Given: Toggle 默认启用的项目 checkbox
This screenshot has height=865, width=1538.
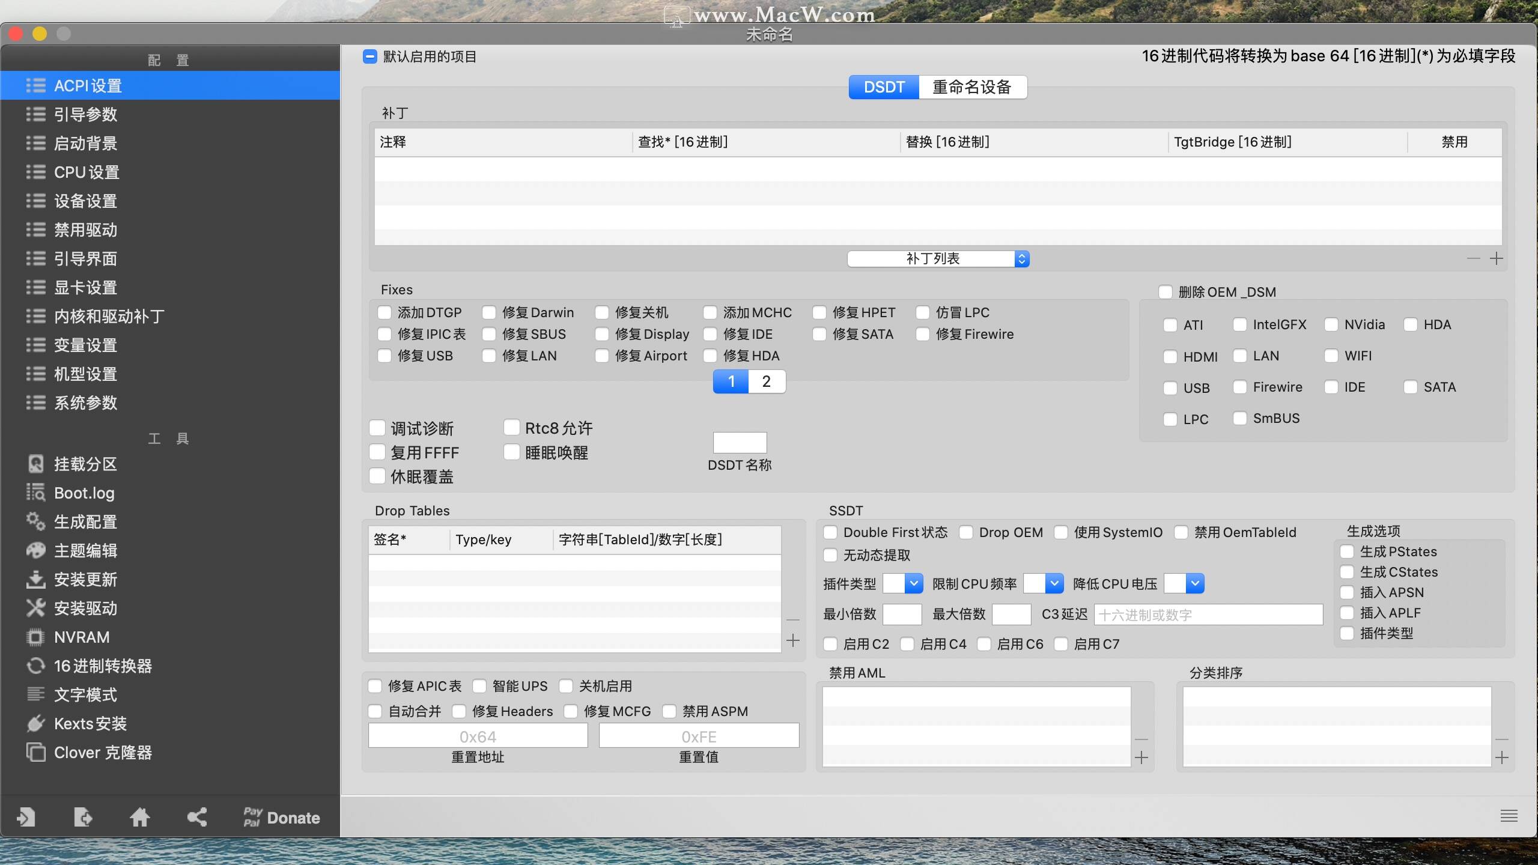Looking at the screenshot, I should pyautogui.click(x=370, y=56).
